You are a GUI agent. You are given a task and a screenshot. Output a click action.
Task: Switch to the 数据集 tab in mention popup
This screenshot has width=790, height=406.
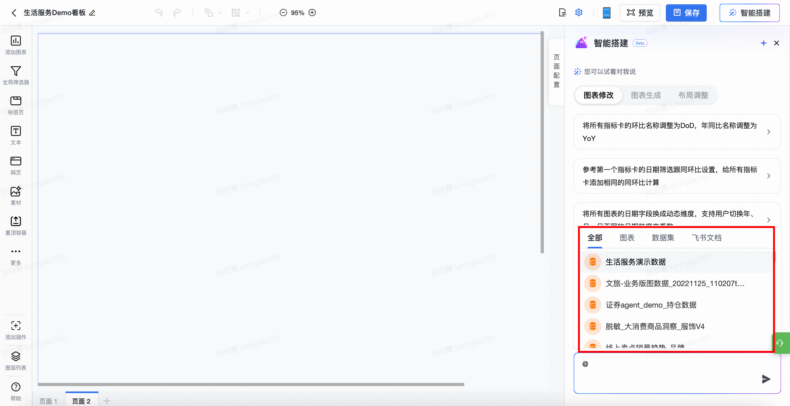(x=663, y=238)
